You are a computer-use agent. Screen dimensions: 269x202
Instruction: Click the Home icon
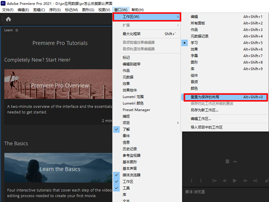8,19
